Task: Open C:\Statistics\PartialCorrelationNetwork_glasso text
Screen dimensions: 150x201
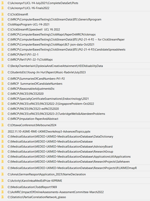Action: [x=37, y=197]
